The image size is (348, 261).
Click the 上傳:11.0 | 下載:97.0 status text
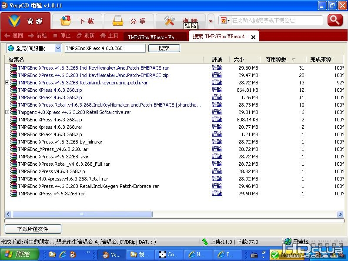click(x=234, y=242)
